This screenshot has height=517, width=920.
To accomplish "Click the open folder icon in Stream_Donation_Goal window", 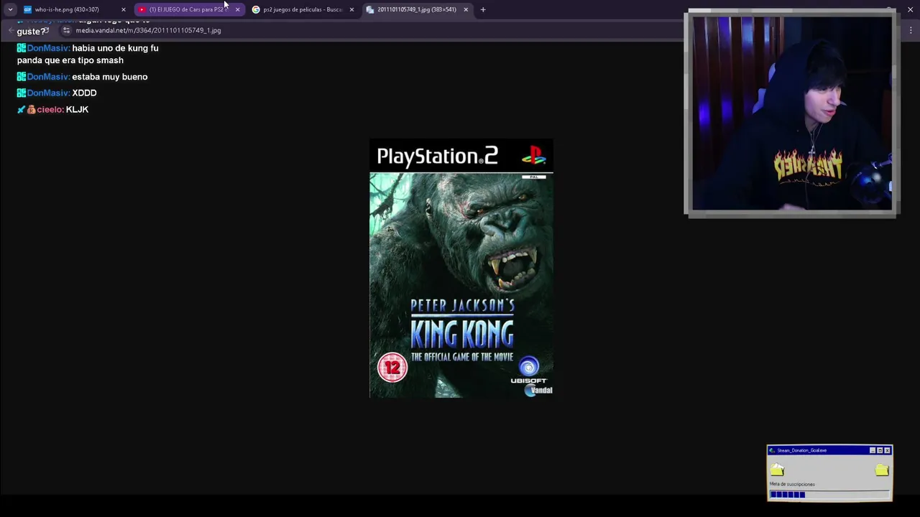I will 778,470.
